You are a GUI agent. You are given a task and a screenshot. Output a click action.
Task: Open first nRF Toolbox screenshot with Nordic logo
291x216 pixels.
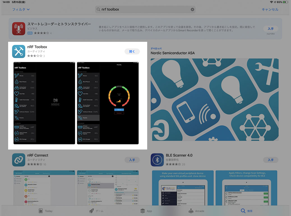pos(44,103)
